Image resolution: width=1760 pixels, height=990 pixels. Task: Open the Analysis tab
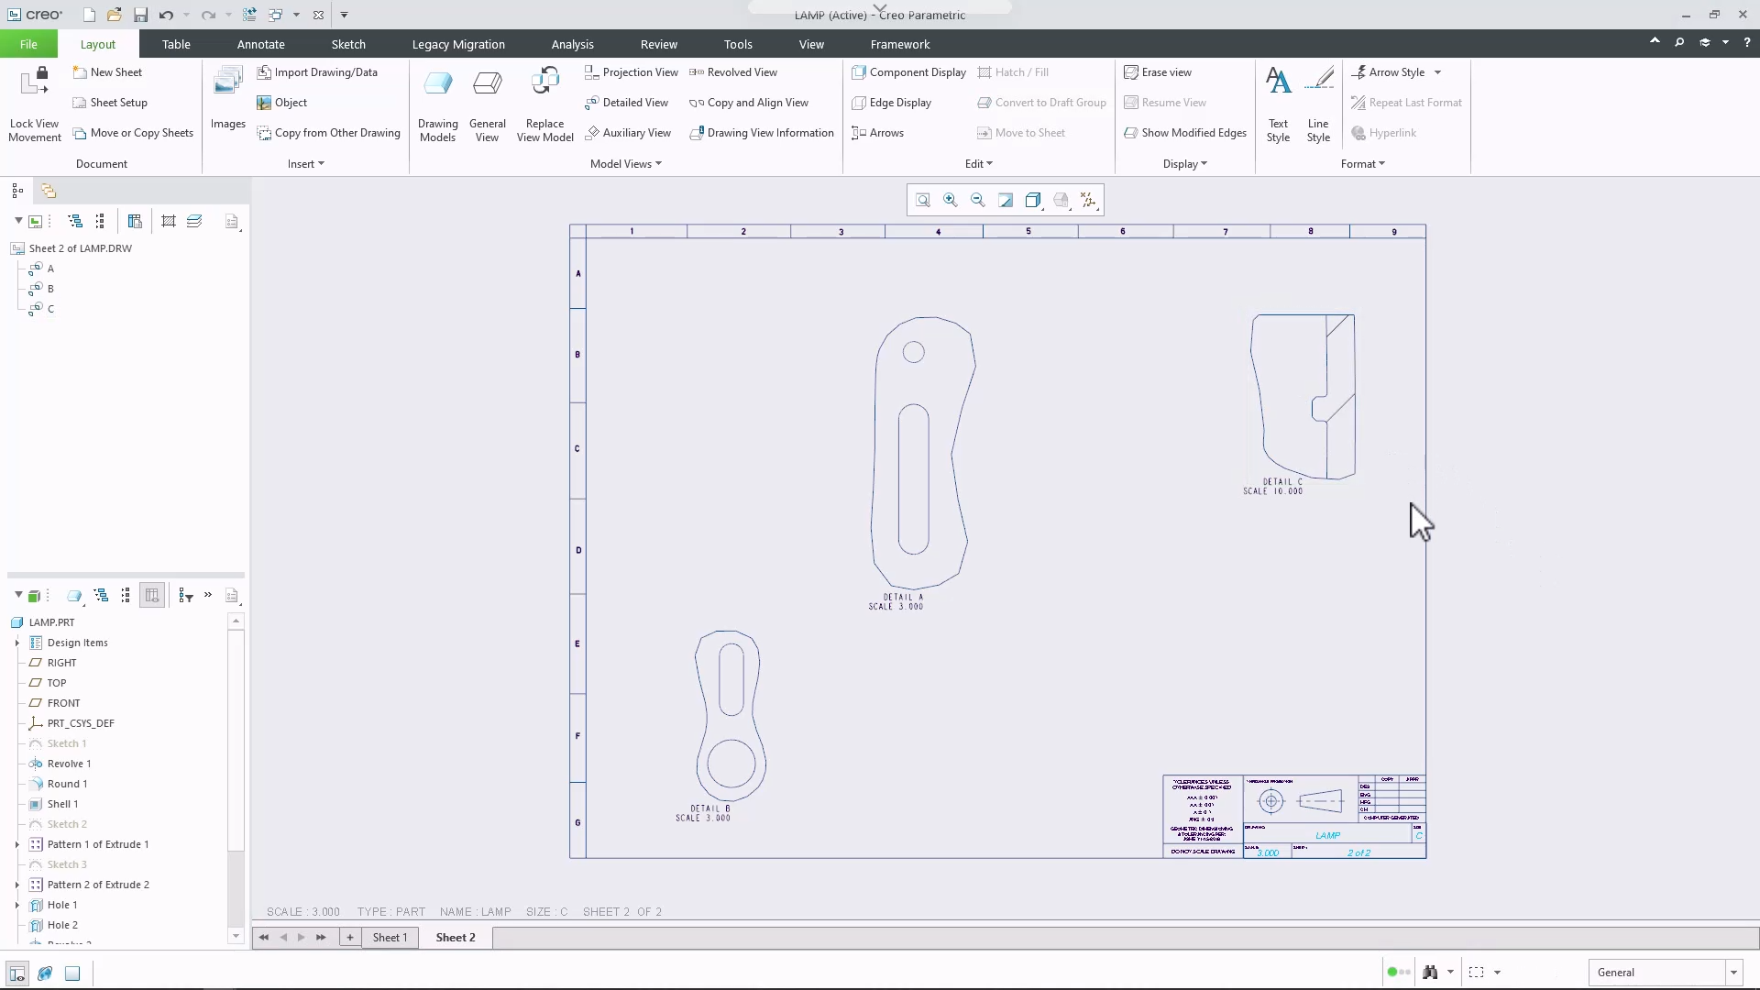[572, 44]
